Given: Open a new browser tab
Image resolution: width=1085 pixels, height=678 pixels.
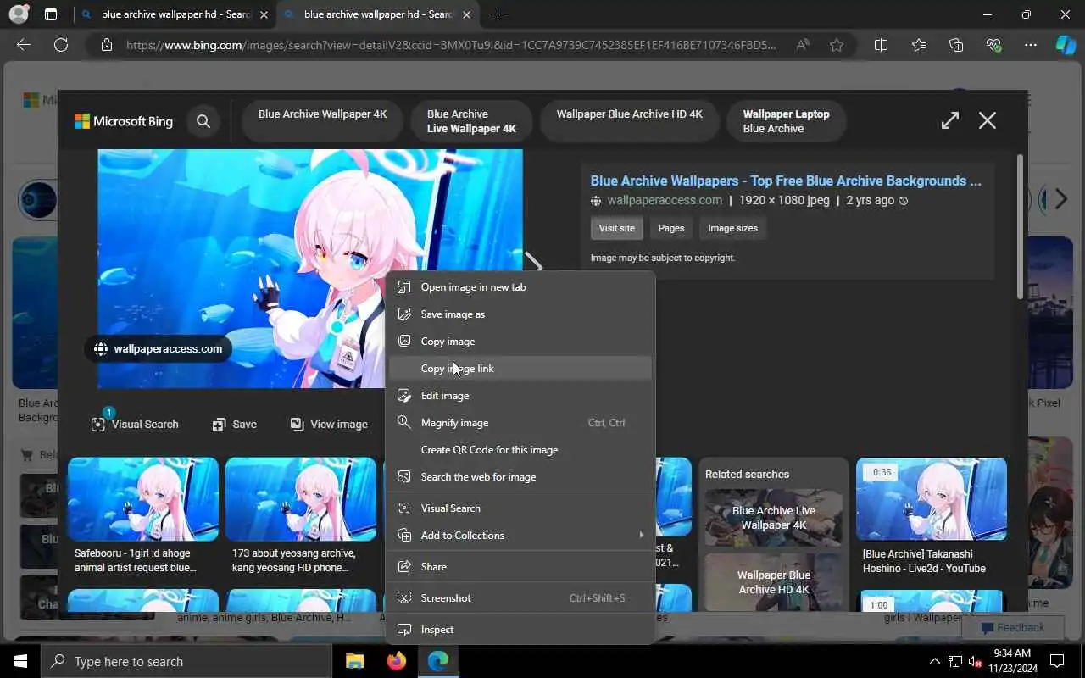Looking at the screenshot, I should (498, 14).
